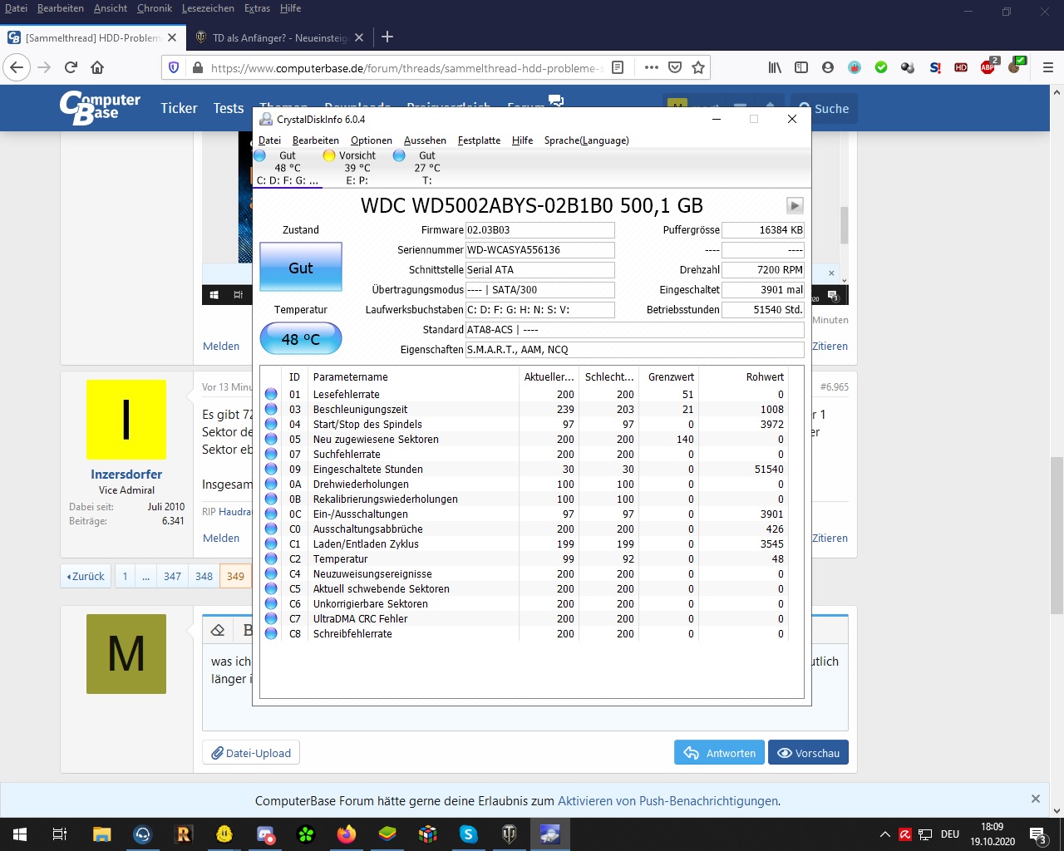Screen dimensions: 1064x851
Task: Select the Gut 48 °C disk C: D: F: G:
Action: pyautogui.click(x=287, y=168)
